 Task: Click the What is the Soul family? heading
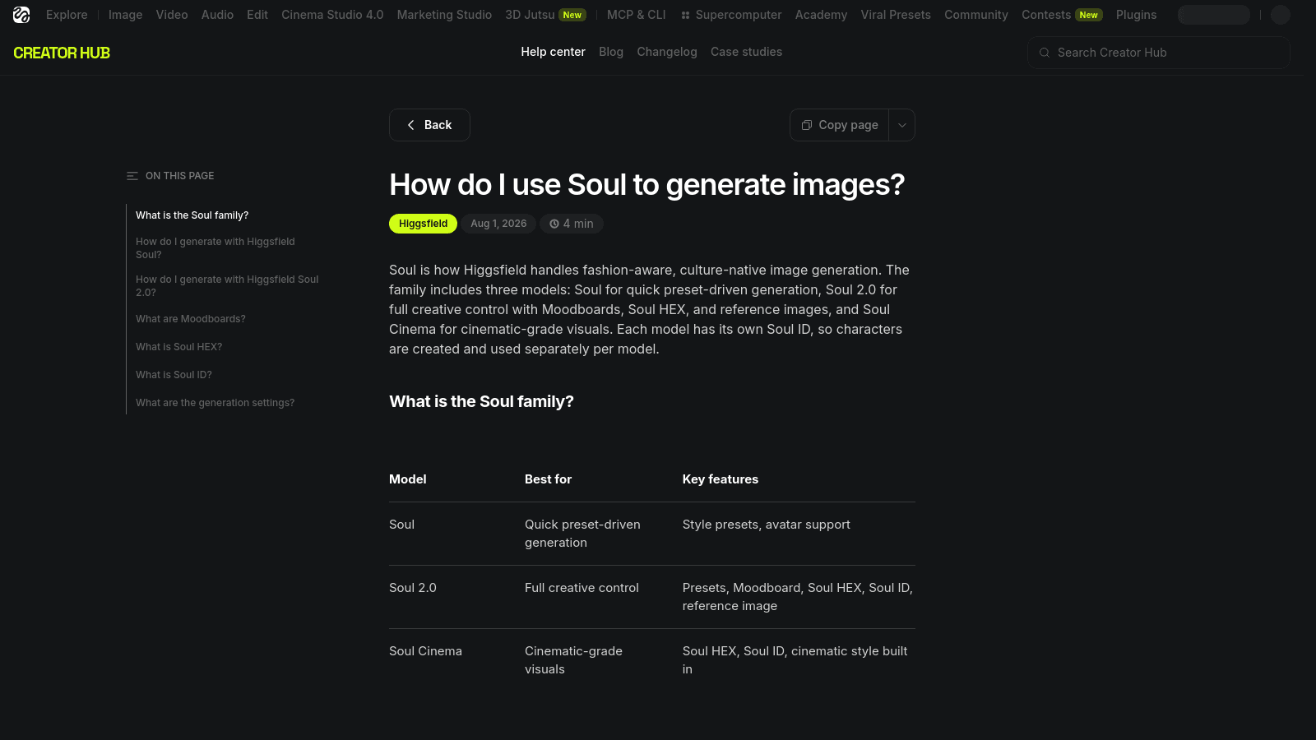(x=481, y=401)
